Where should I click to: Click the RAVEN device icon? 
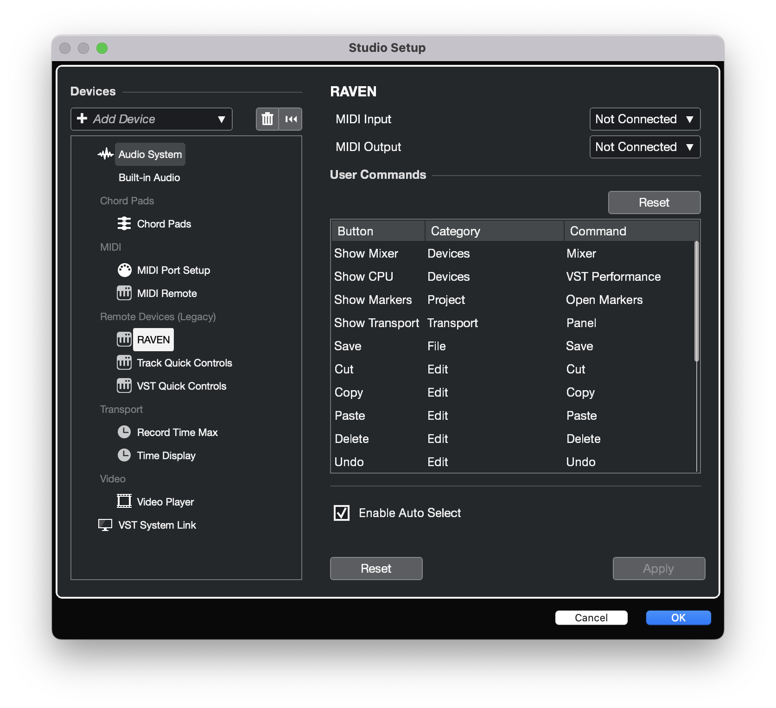[x=124, y=340]
